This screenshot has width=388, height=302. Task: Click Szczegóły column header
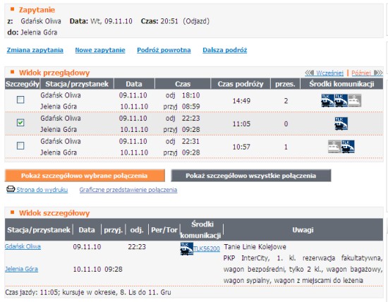[x=23, y=84]
